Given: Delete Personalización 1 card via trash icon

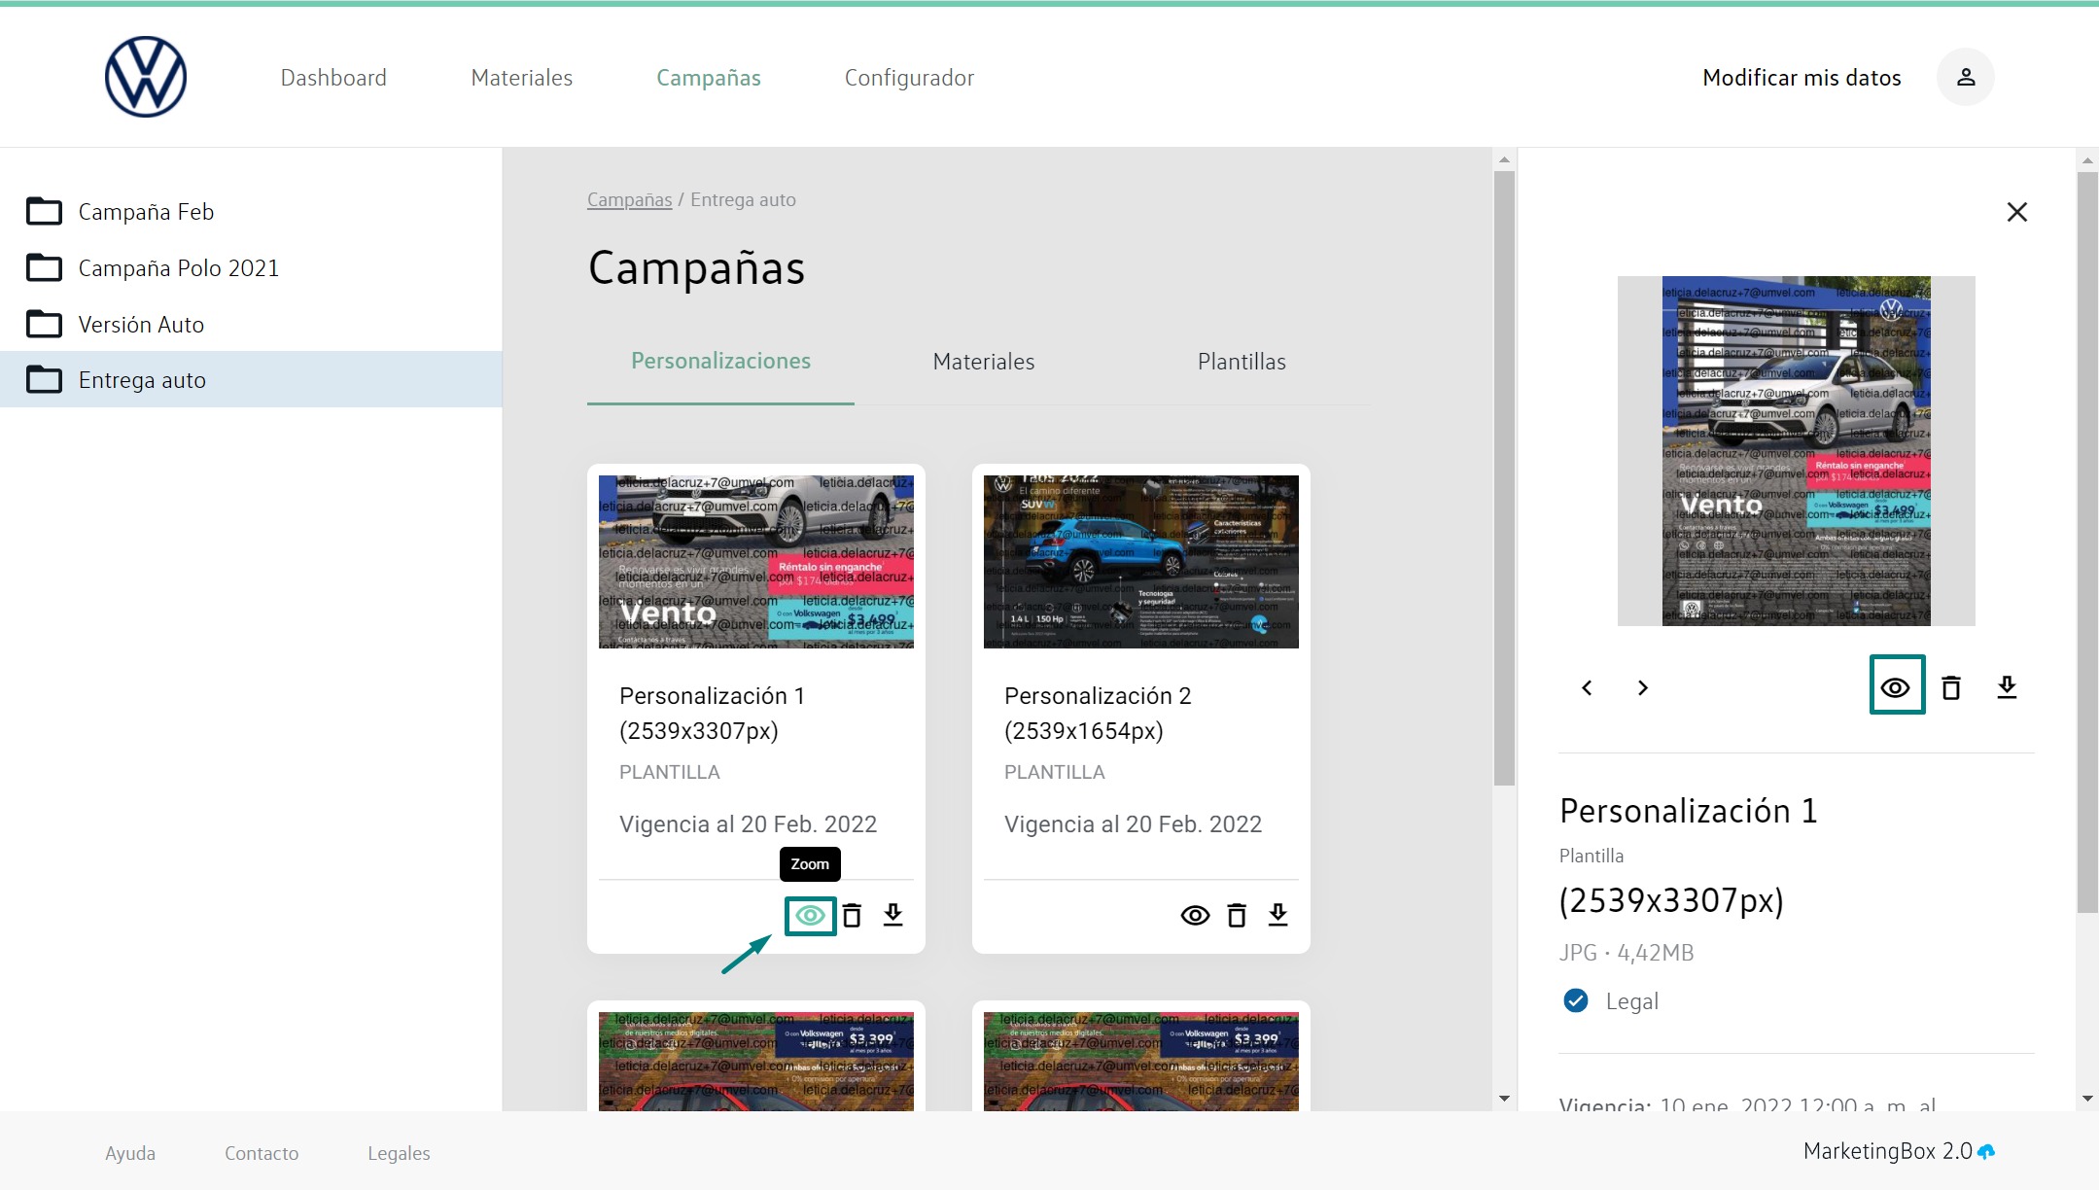Looking at the screenshot, I should coord(852,915).
